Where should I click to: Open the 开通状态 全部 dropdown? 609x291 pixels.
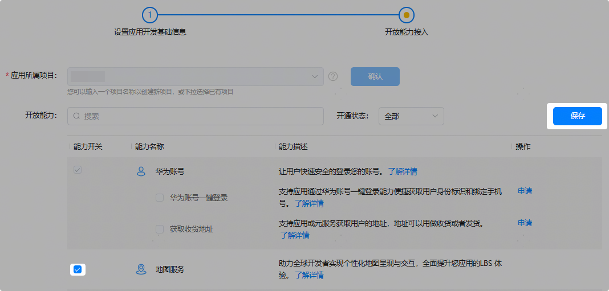pyautogui.click(x=411, y=116)
